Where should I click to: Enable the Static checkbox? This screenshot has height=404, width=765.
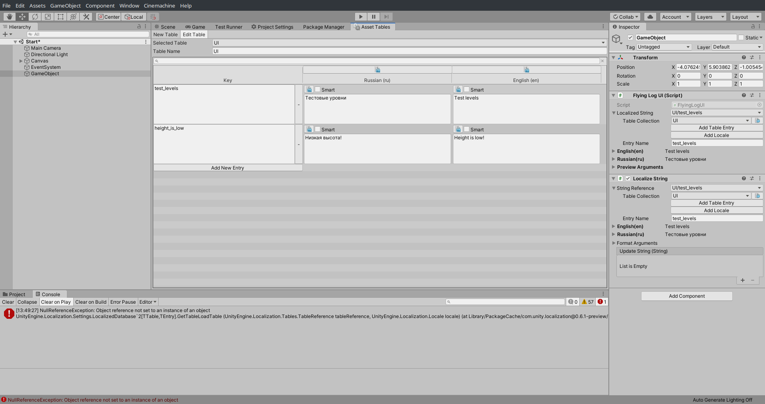click(x=741, y=38)
